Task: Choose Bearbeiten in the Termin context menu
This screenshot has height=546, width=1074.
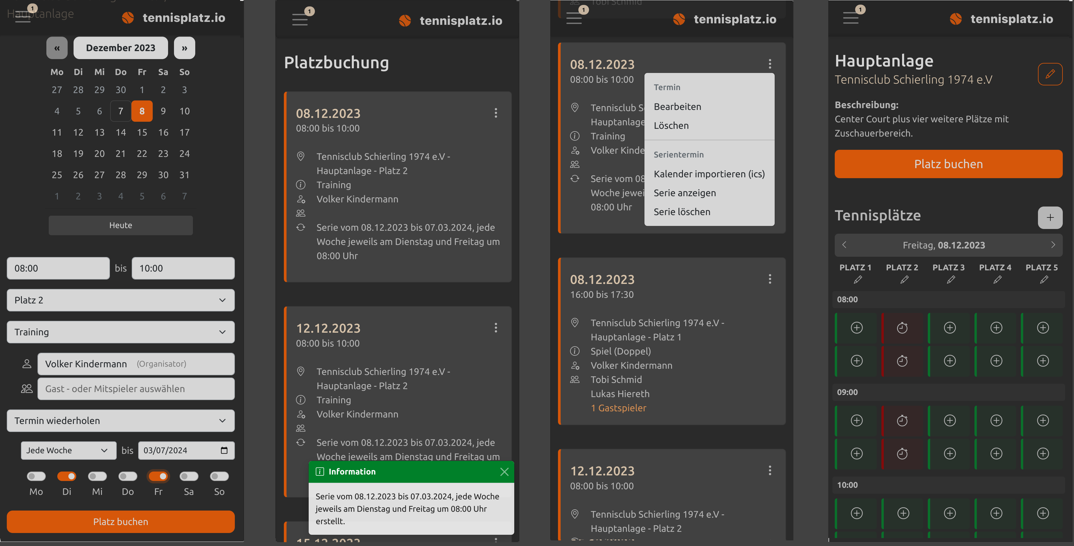Action: [677, 107]
